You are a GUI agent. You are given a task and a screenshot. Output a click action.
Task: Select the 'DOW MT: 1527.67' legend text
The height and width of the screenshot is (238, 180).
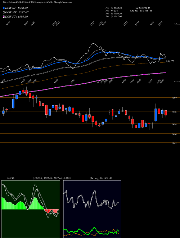17,12
